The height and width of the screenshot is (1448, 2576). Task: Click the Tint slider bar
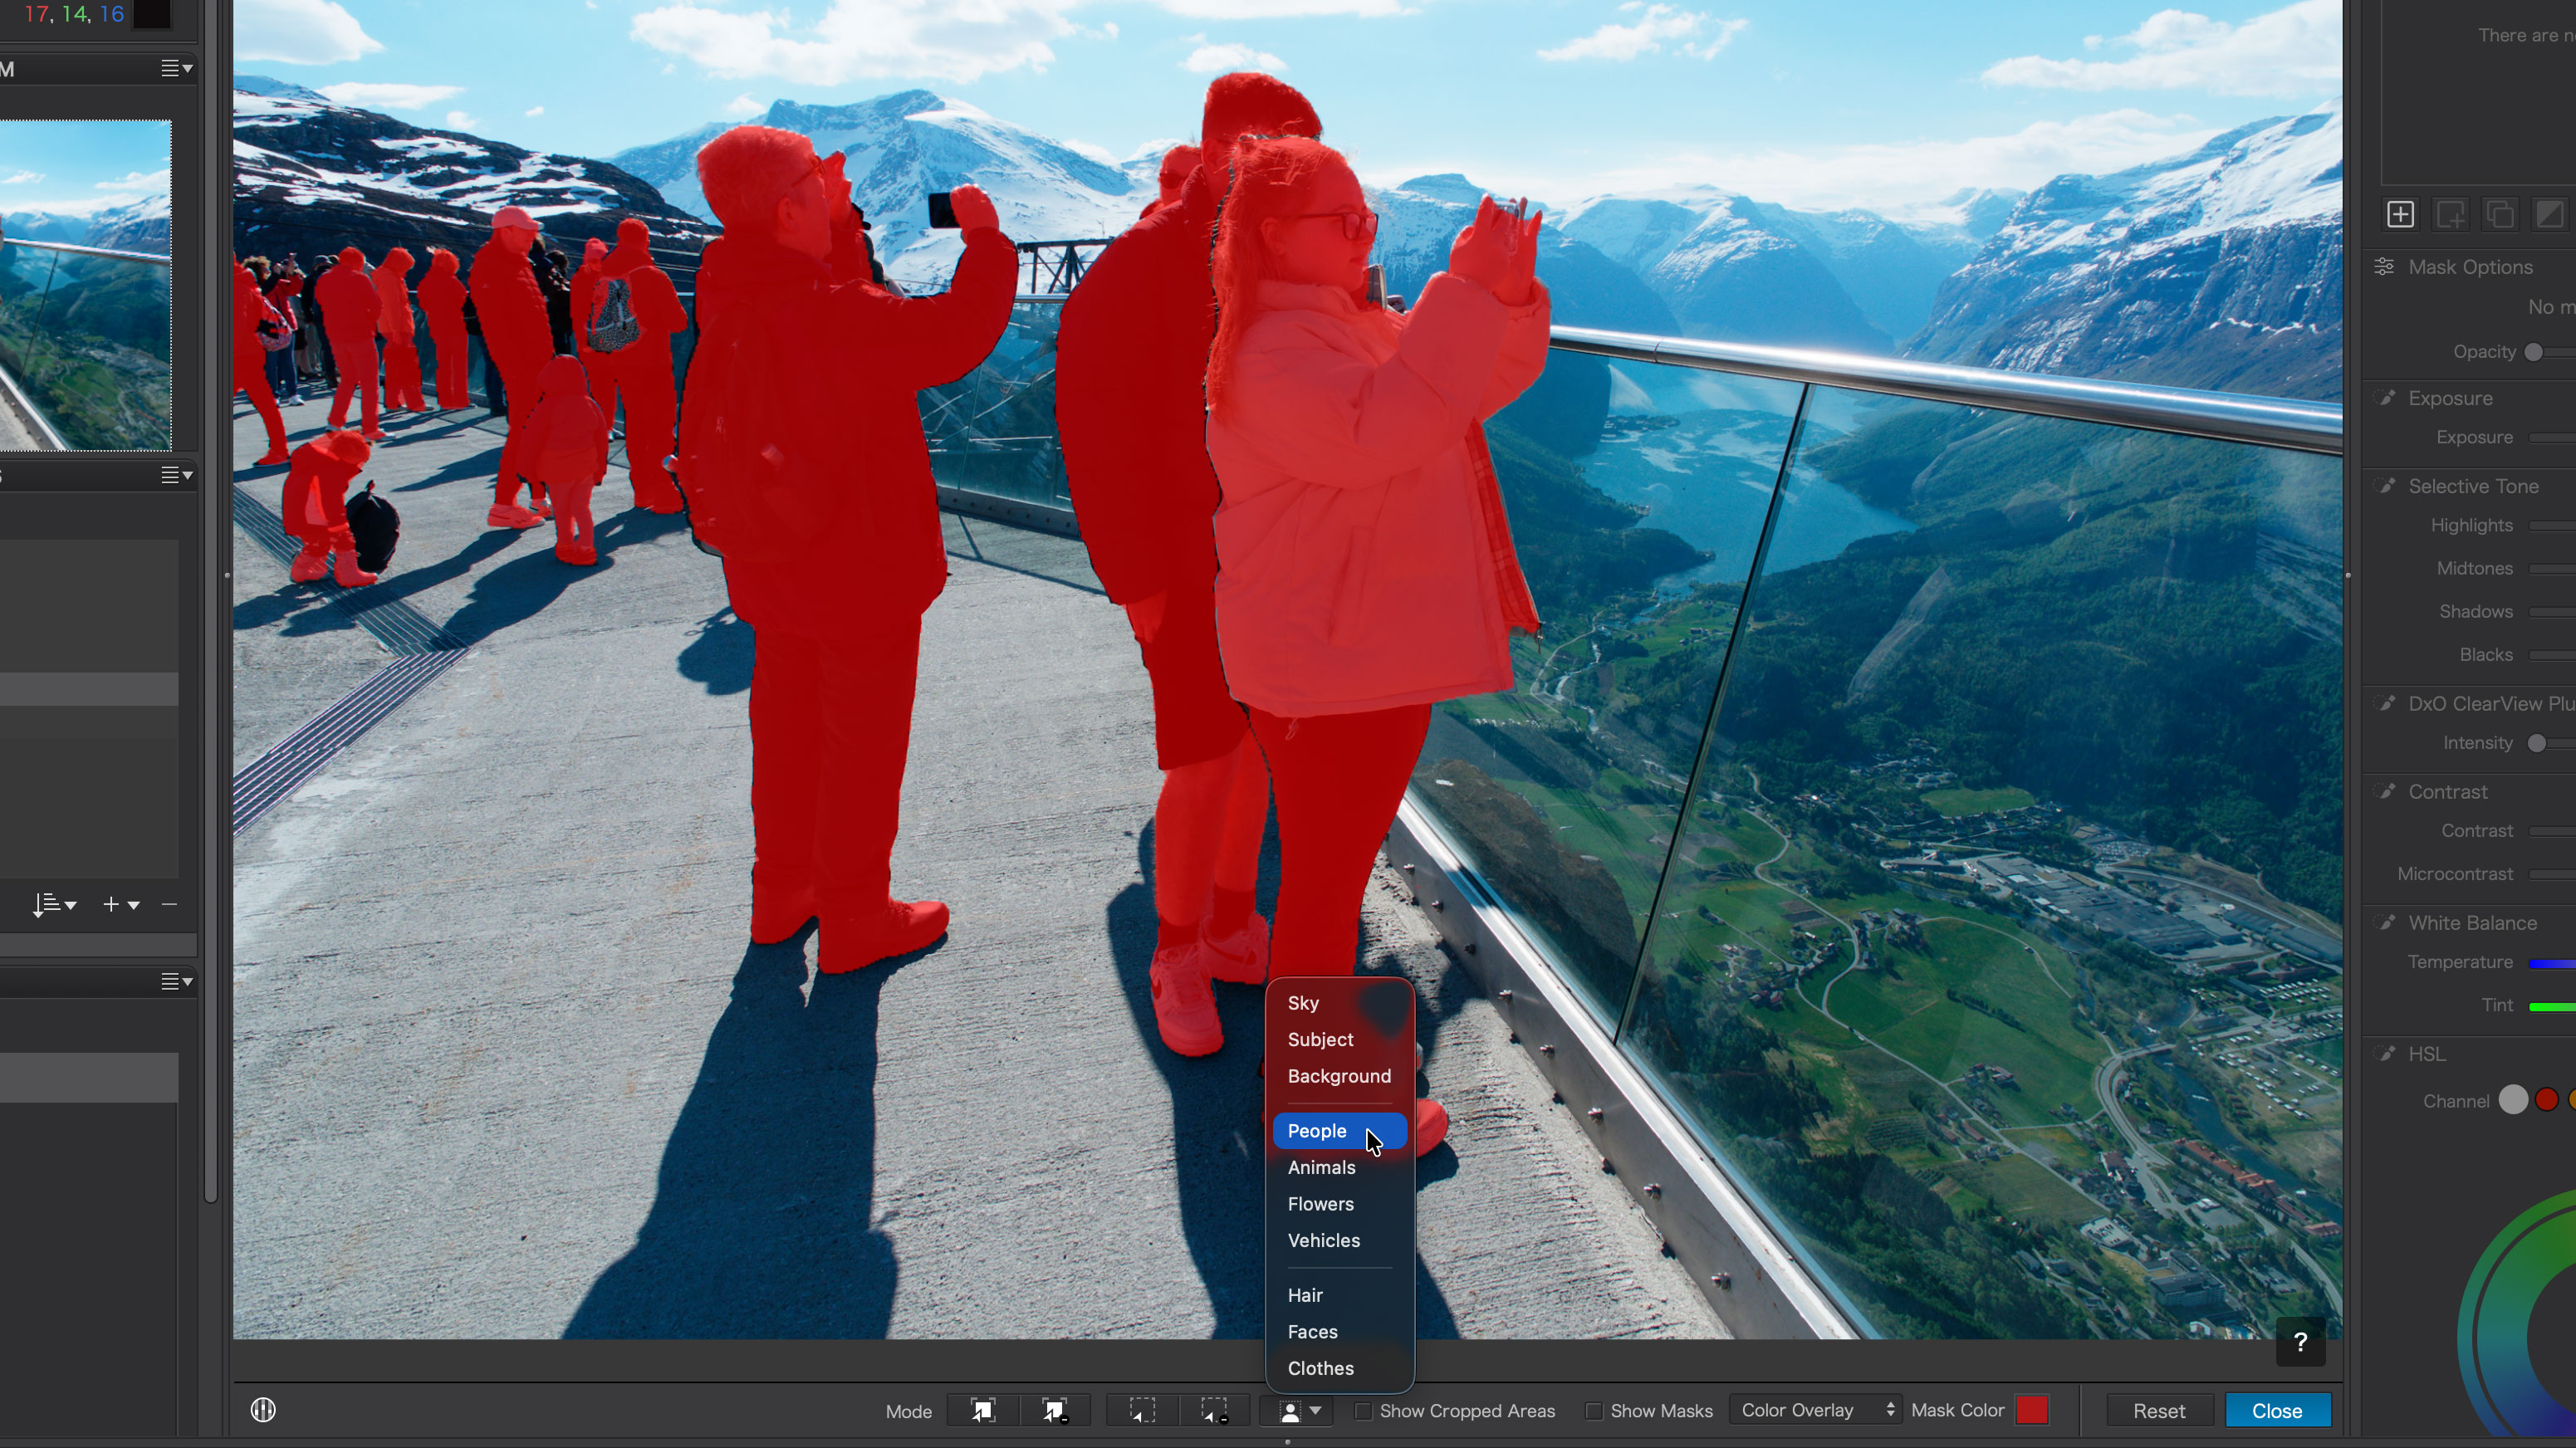pos(2552,1006)
